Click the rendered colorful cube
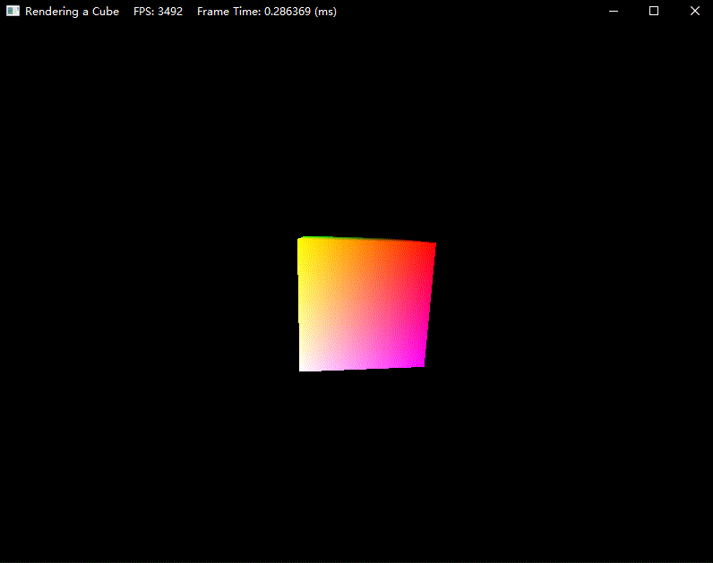713x563 pixels. (366, 303)
